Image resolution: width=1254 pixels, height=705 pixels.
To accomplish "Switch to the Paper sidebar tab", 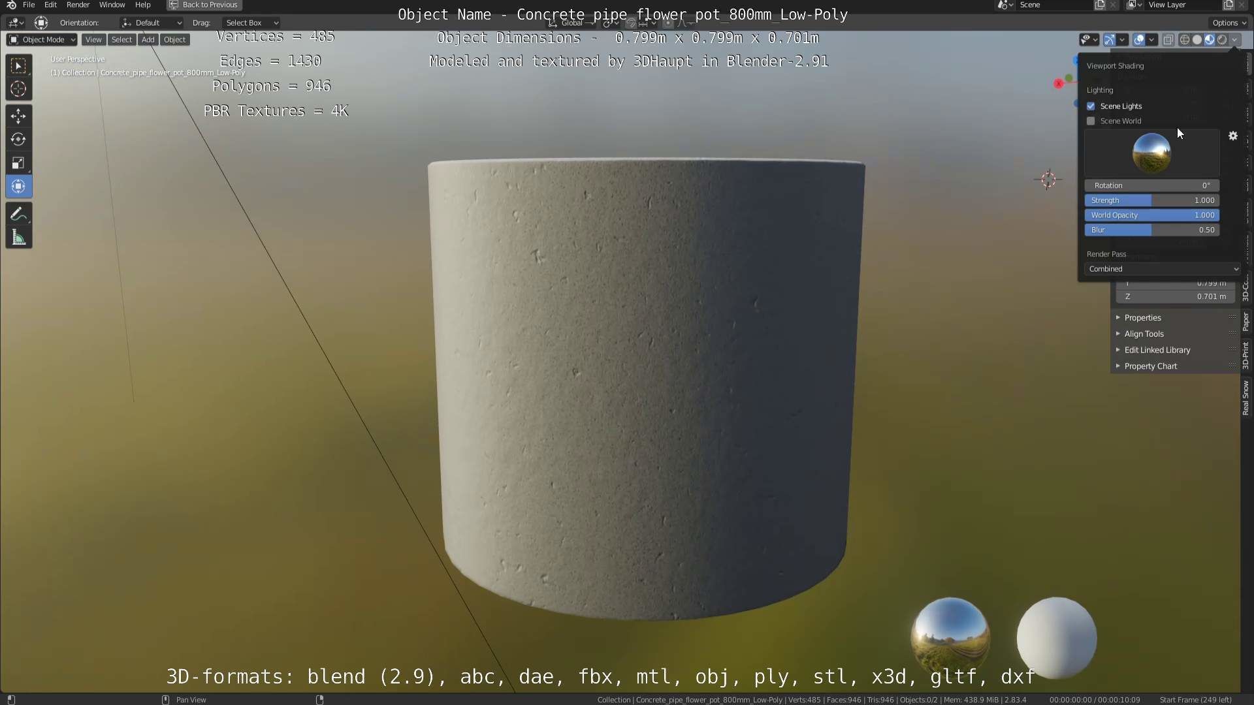I will coord(1246,322).
